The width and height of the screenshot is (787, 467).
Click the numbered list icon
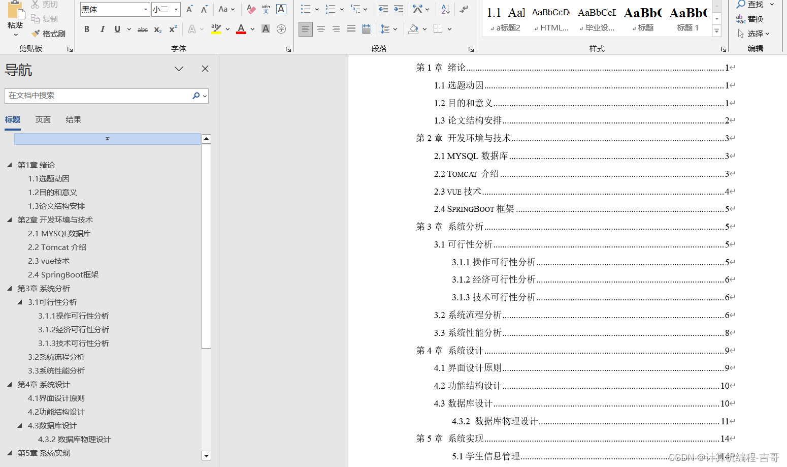tap(331, 9)
